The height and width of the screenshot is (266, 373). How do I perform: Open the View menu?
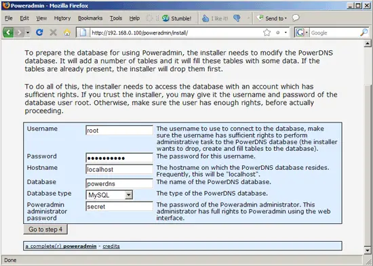tap(41, 18)
